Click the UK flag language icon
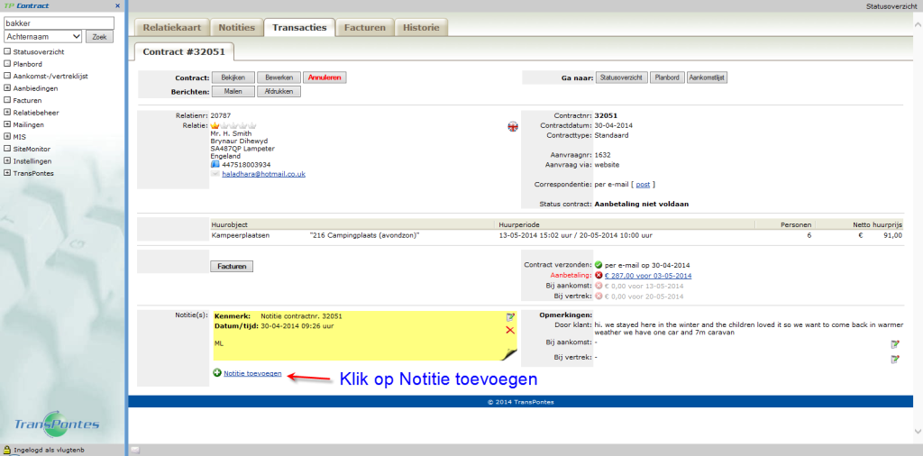The image size is (923, 456). [514, 126]
